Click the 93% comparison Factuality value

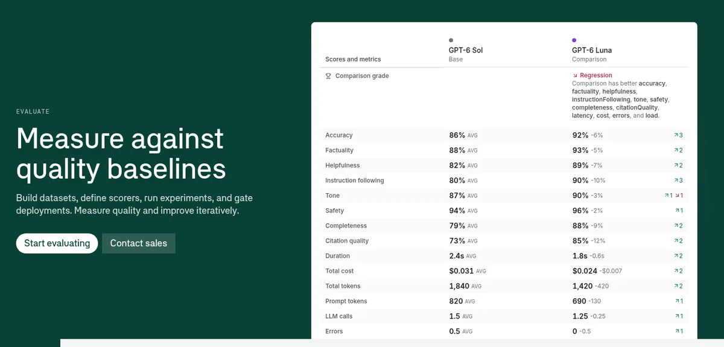580,150
